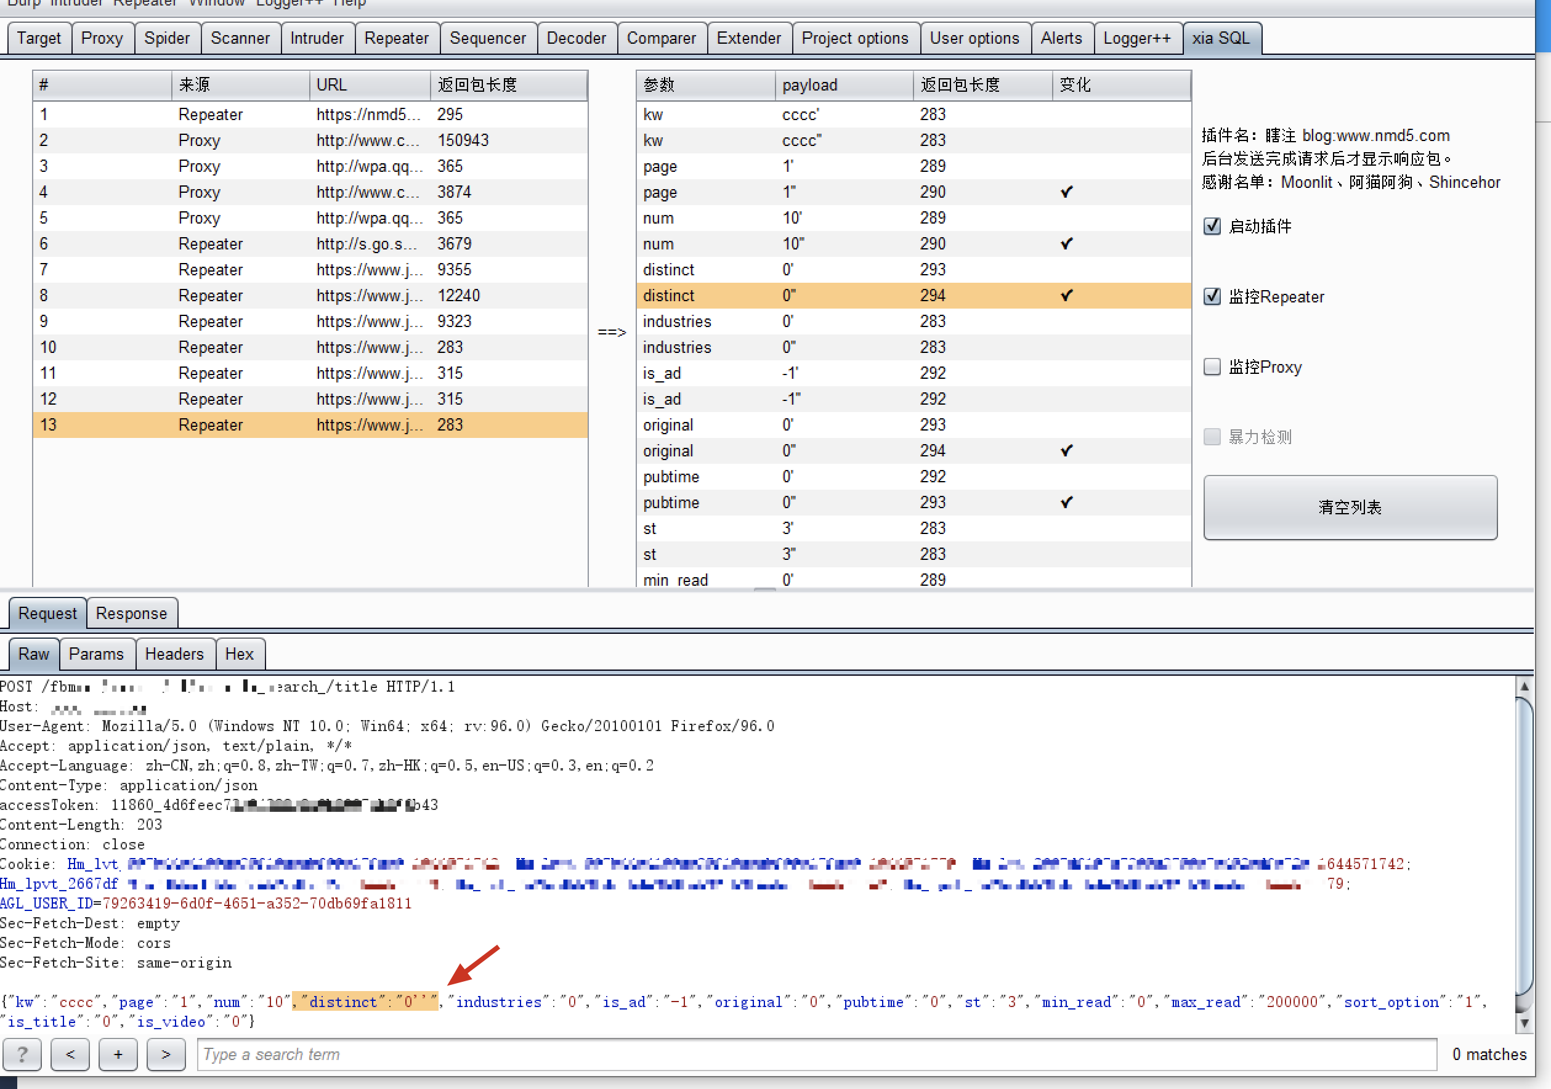Image resolution: width=1551 pixels, height=1089 pixels.
Task: Open Project options tab
Action: point(855,39)
